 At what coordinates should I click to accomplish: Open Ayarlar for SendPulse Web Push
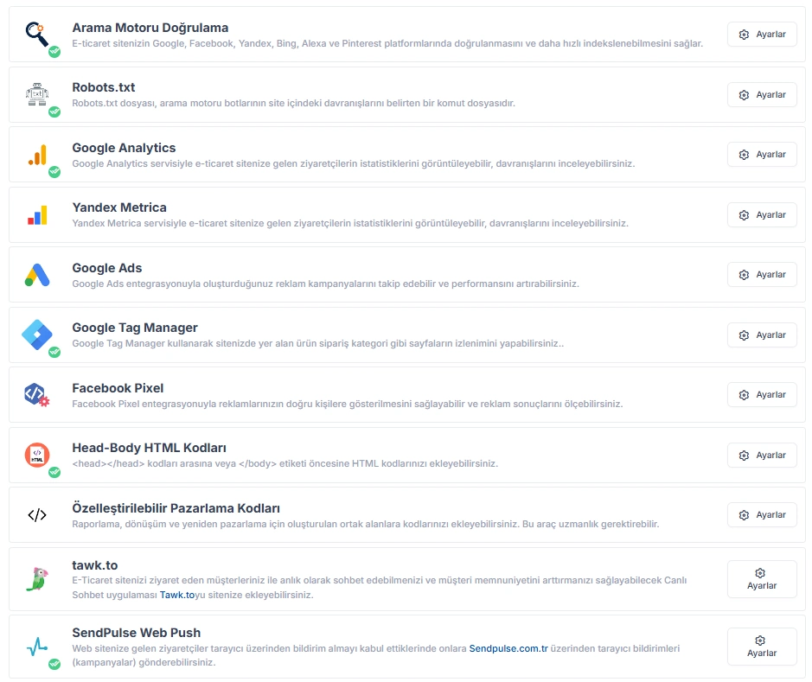pyautogui.click(x=762, y=647)
